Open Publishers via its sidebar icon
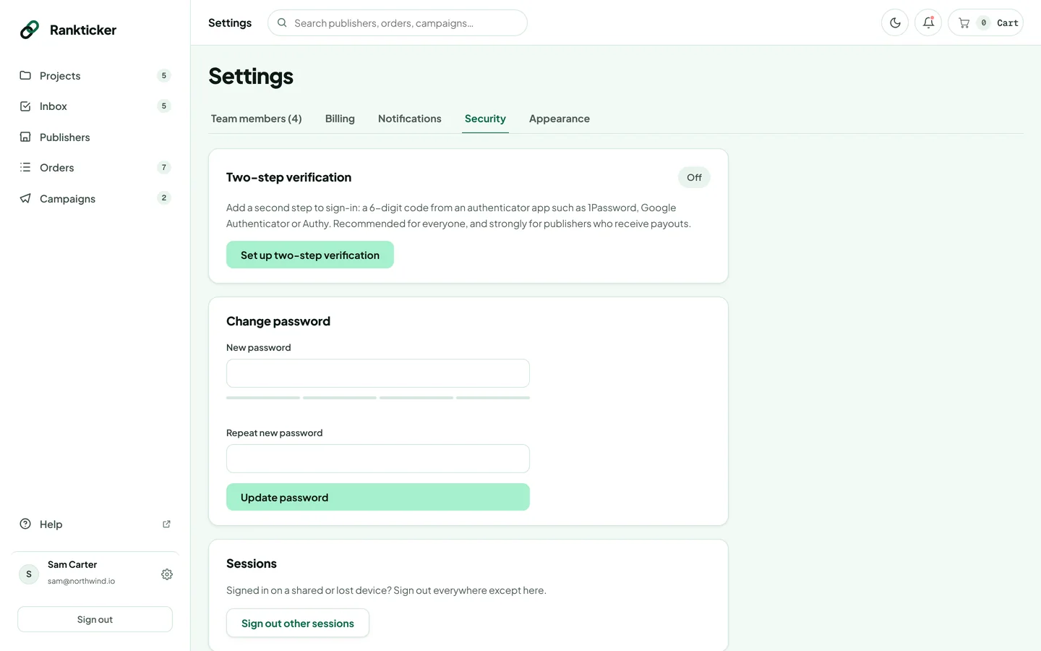The width and height of the screenshot is (1041, 651). coord(25,137)
